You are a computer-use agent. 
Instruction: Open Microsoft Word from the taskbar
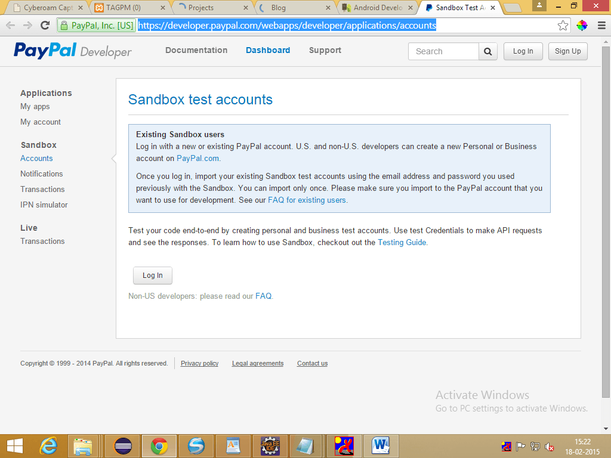pos(381,446)
